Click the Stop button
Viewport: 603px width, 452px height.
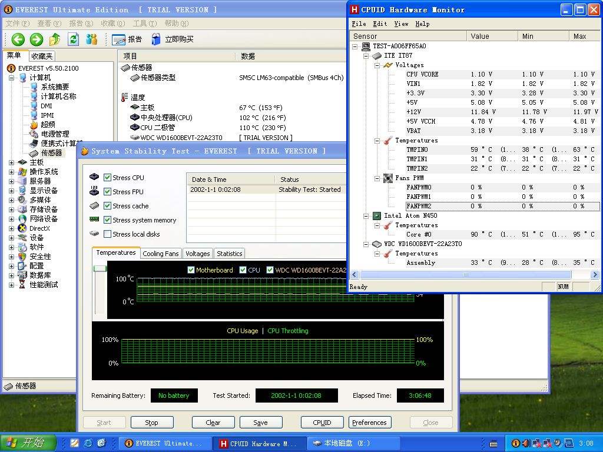152,423
